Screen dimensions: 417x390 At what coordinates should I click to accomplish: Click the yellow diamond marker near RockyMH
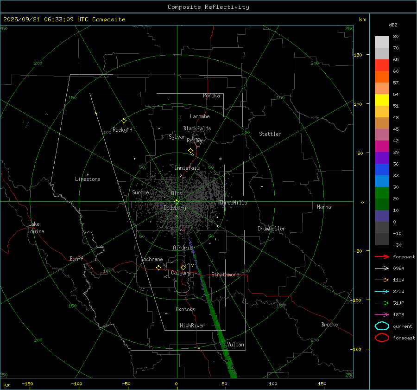pos(124,121)
